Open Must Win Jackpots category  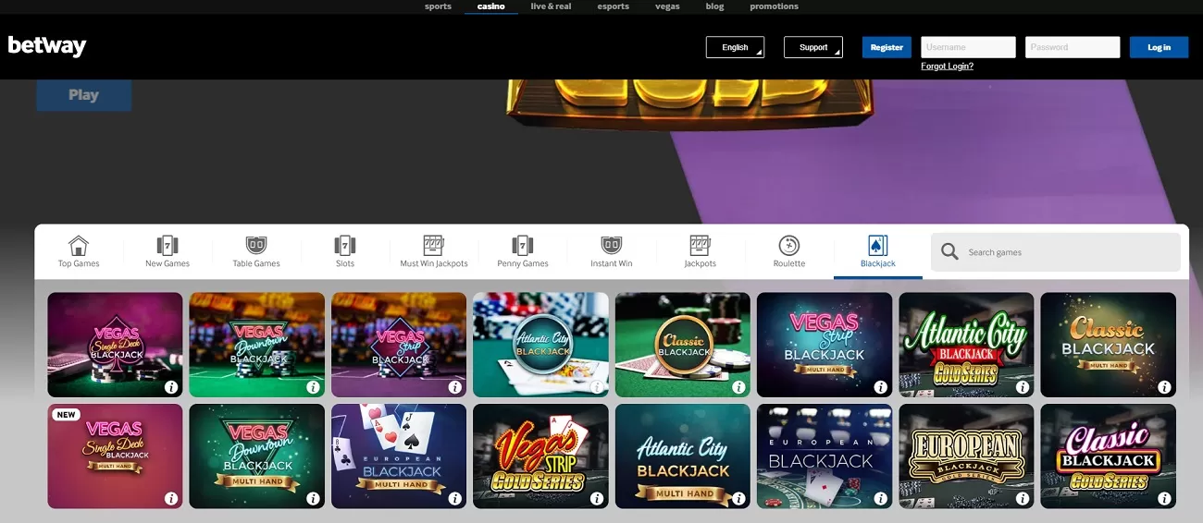pyautogui.click(x=434, y=251)
